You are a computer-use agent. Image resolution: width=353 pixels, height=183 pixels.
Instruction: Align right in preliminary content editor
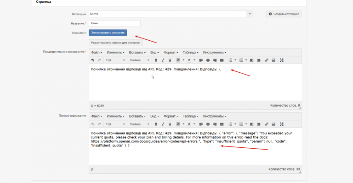tap(215, 60)
